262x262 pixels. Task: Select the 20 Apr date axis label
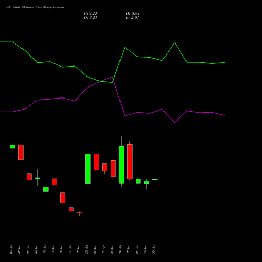(x=87, y=249)
